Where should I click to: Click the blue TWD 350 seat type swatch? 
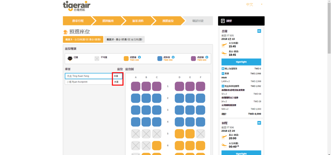(160, 59)
